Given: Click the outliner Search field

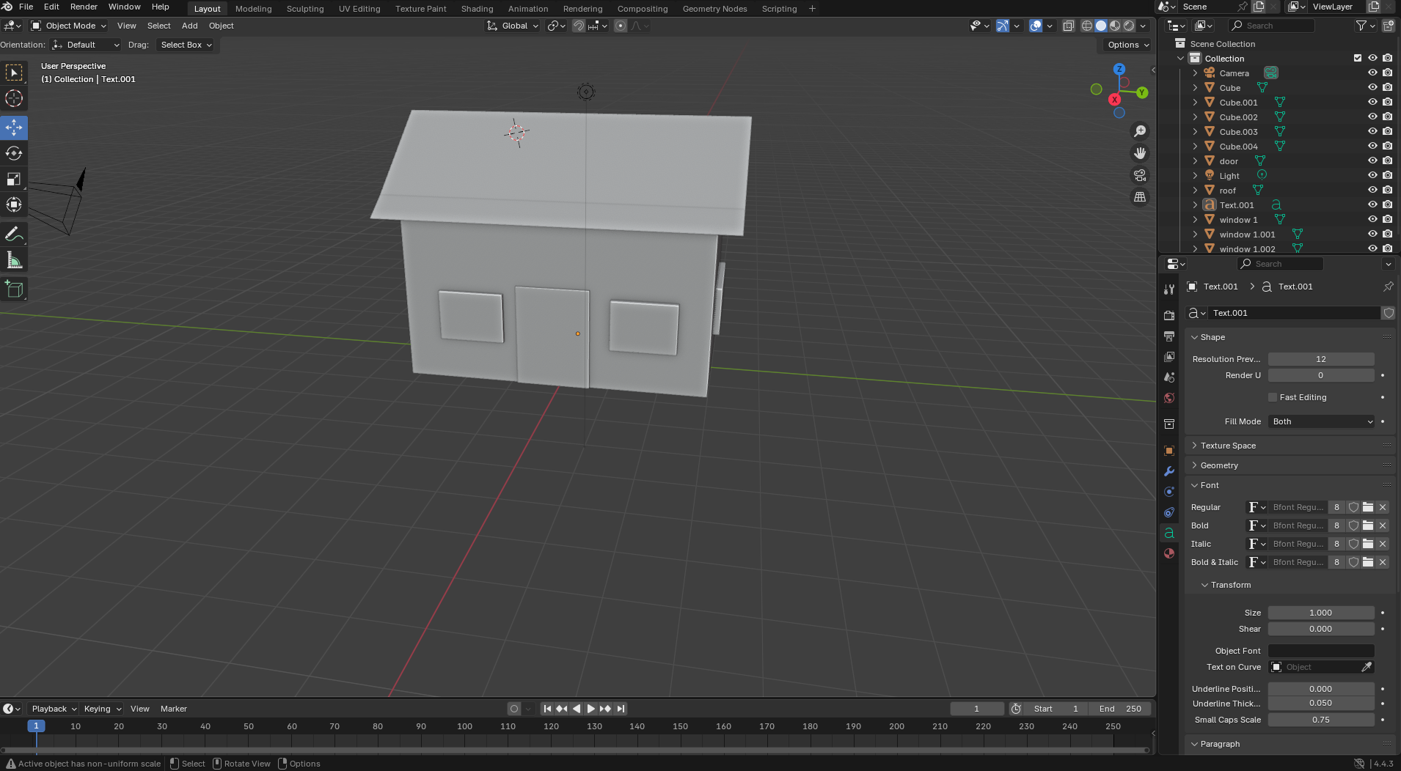Looking at the screenshot, I should pos(1272,26).
